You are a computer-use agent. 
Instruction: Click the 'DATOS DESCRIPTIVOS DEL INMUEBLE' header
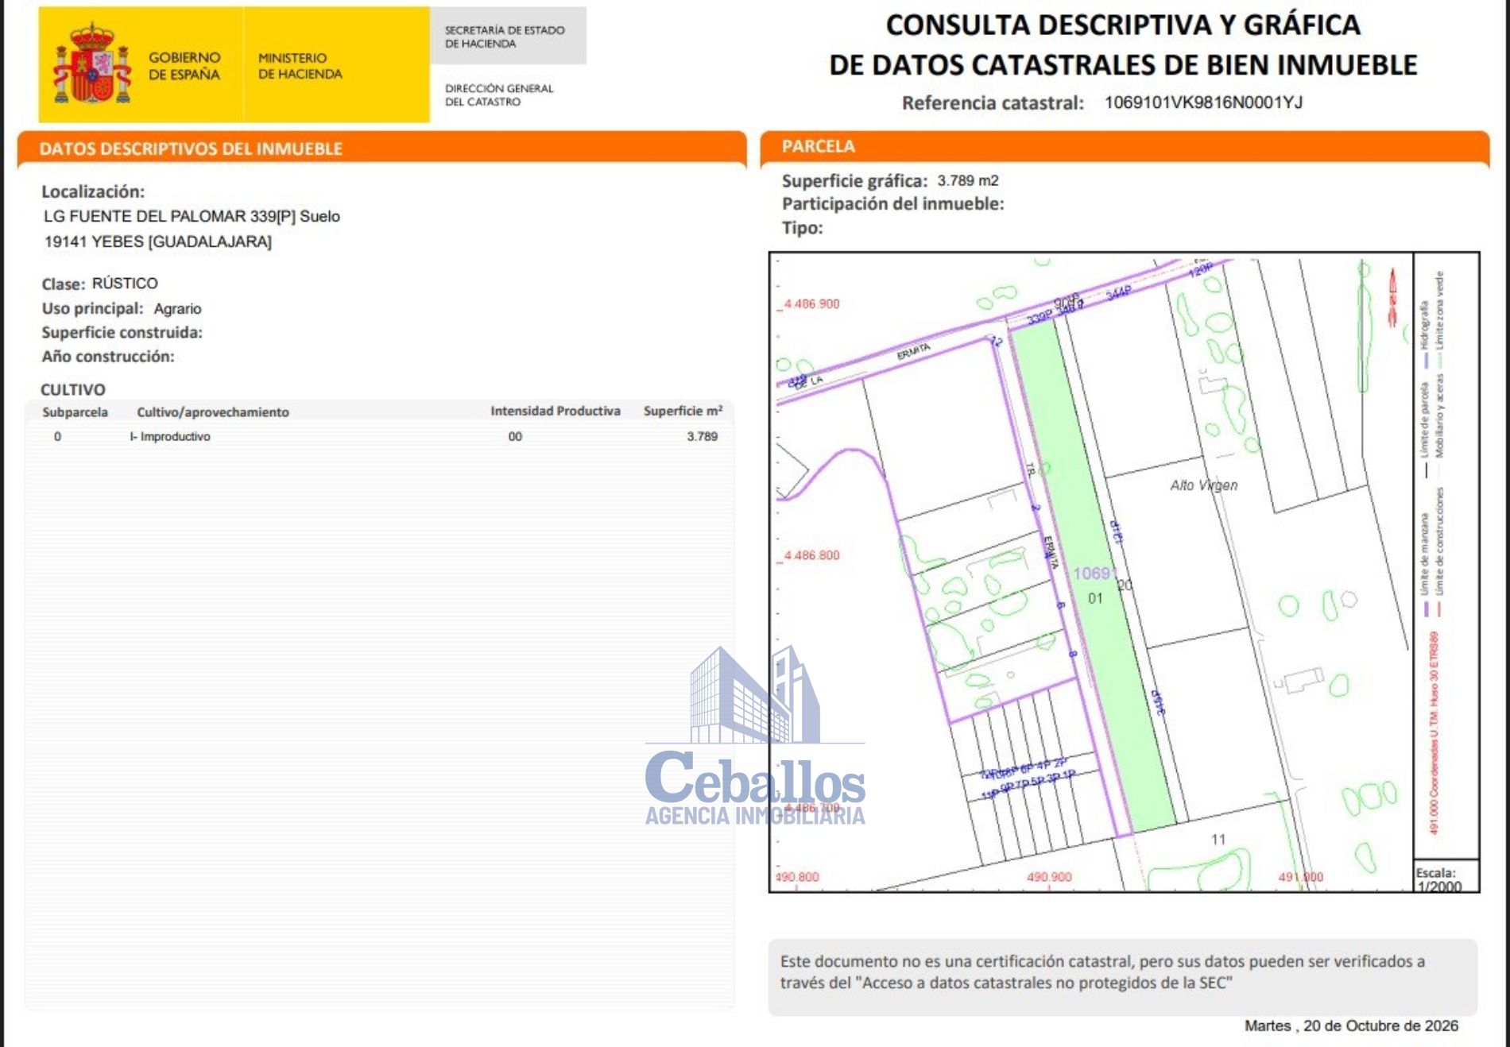point(191,149)
